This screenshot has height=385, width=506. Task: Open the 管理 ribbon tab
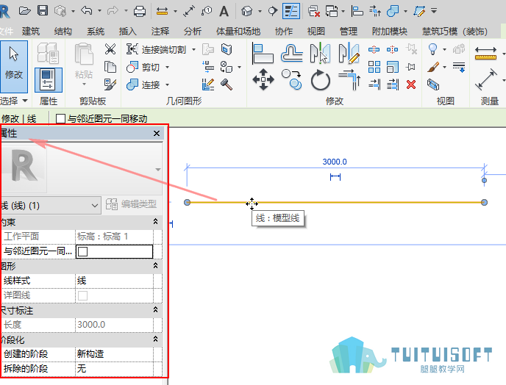349,32
